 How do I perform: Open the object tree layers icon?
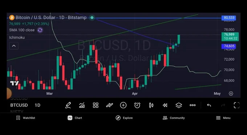(179, 105)
